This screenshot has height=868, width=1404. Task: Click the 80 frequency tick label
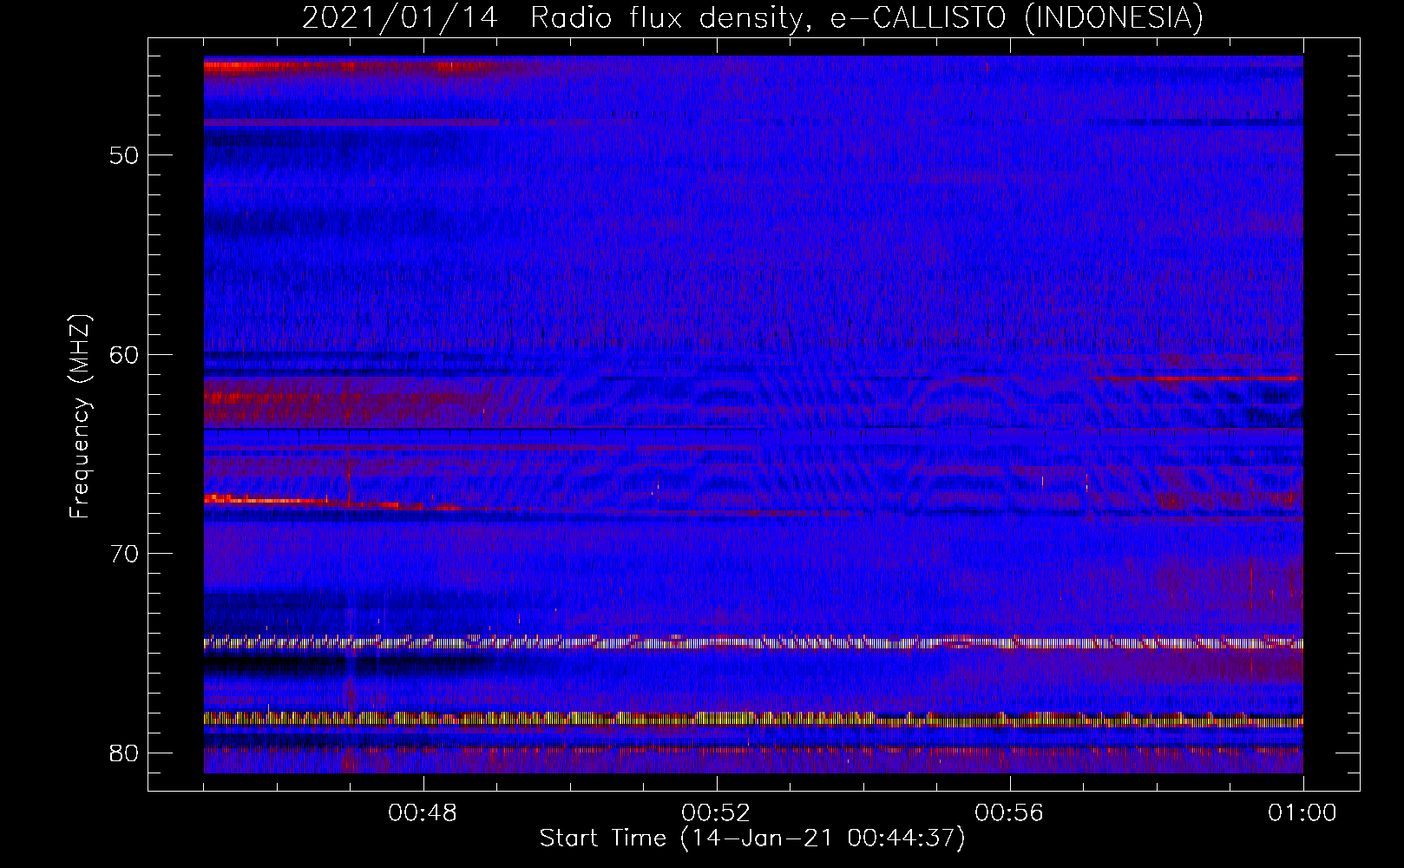pyautogui.click(x=125, y=753)
